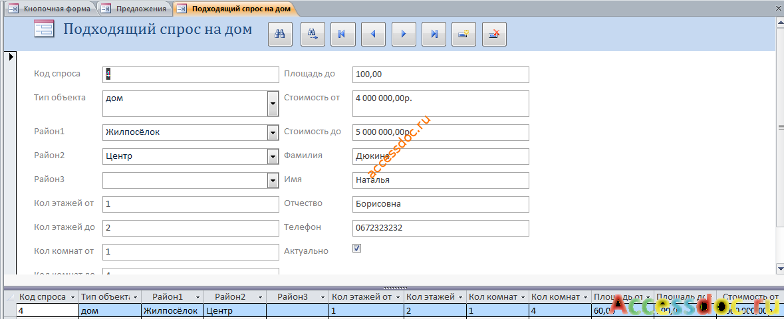Screen dimensions: 784x319
Task: Click the Отчество field containing Борисовна
Action: point(440,205)
